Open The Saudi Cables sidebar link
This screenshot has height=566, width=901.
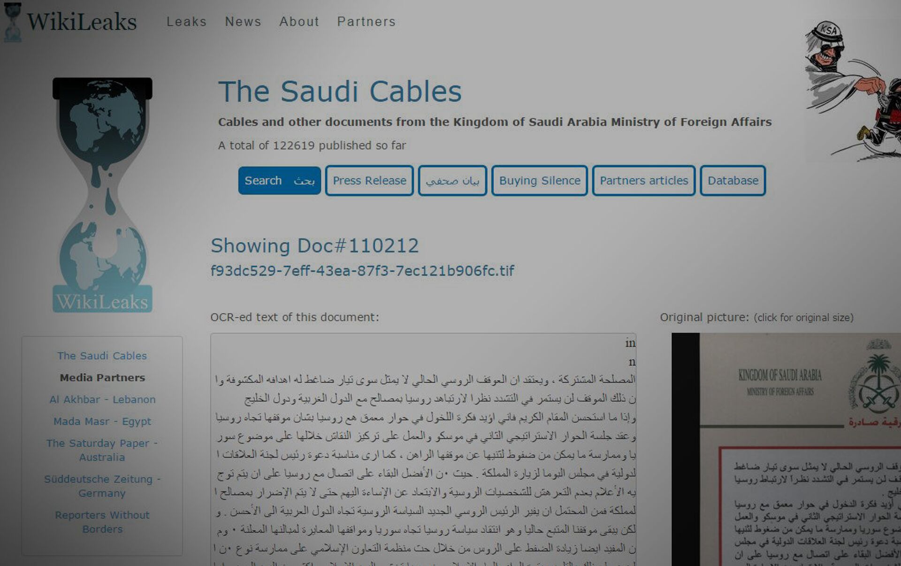point(102,356)
